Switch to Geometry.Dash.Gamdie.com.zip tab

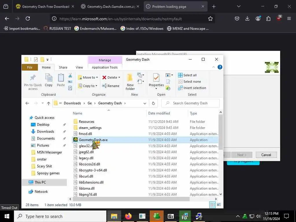111,7
